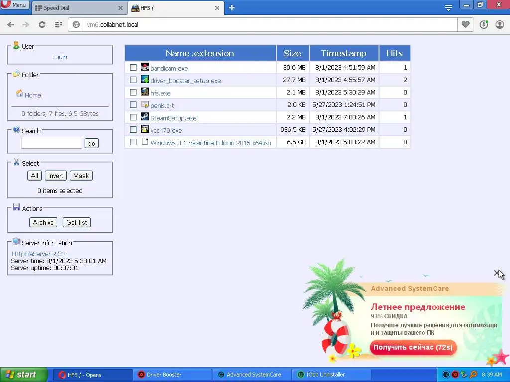Click the Windows 8.1 iso file icon

[145, 142]
